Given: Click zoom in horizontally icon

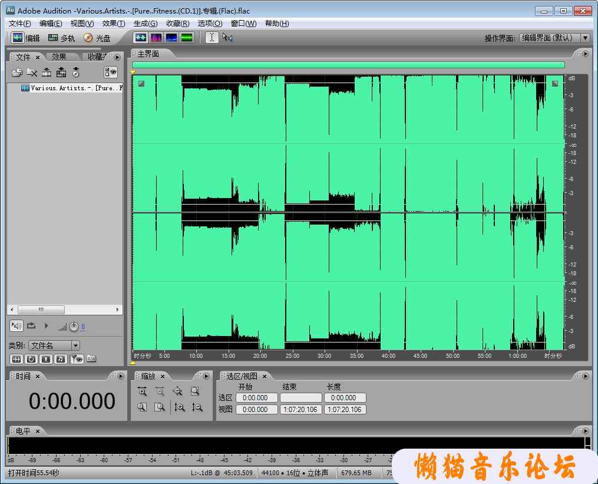Looking at the screenshot, I should (x=142, y=391).
